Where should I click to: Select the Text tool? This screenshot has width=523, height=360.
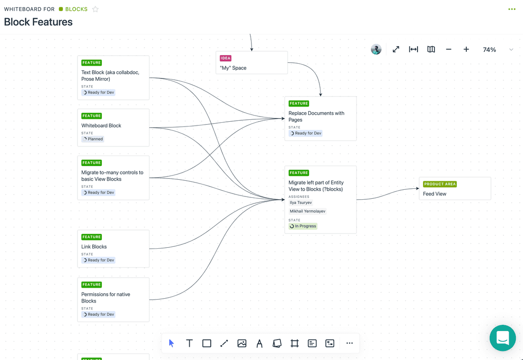[x=189, y=343]
